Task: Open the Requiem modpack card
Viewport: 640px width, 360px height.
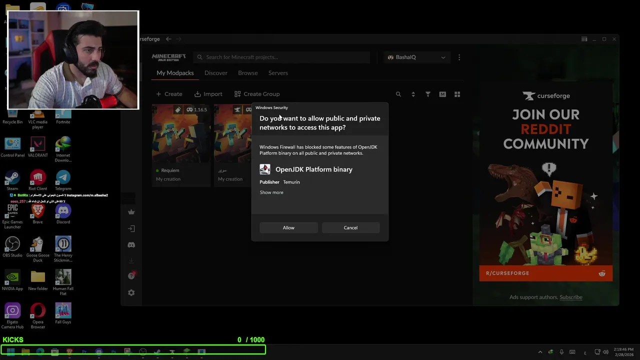Action: [x=181, y=145]
